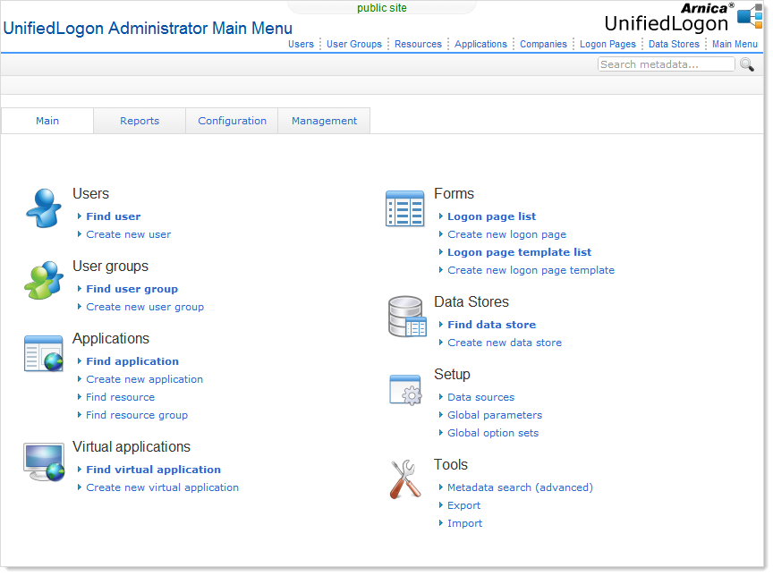This screenshot has width=773, height=576.
Task: Select the Management tab
Action: point(324,121)
